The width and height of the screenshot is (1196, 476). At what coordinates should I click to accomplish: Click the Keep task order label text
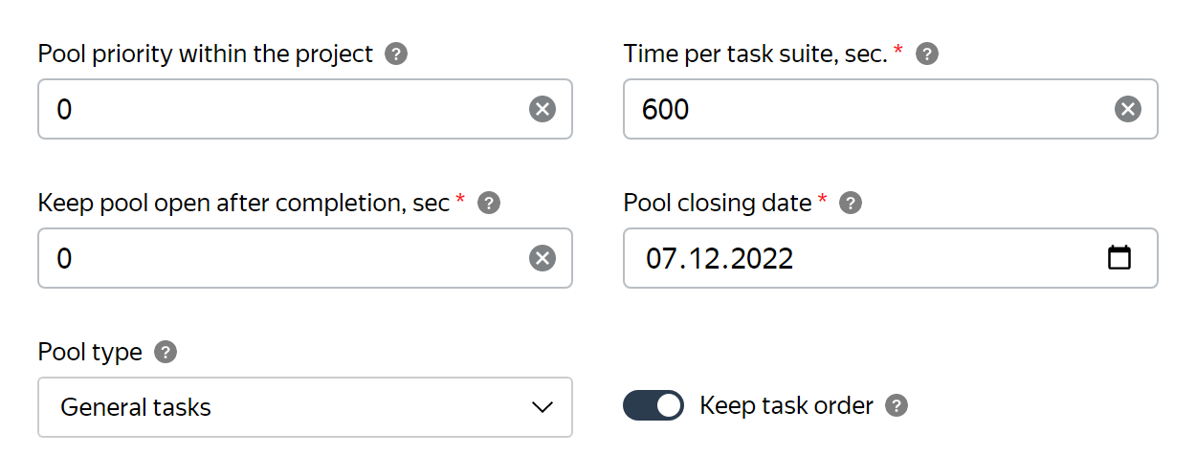tap(786, 406)
